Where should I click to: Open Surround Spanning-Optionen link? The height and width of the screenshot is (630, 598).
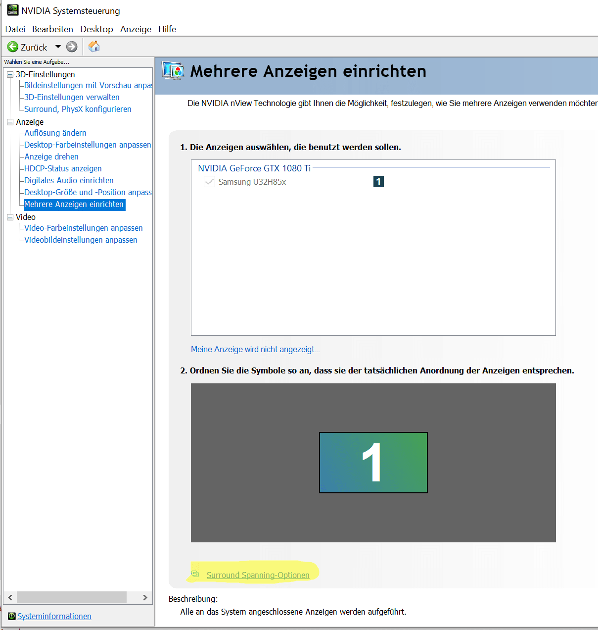(258, 575)
